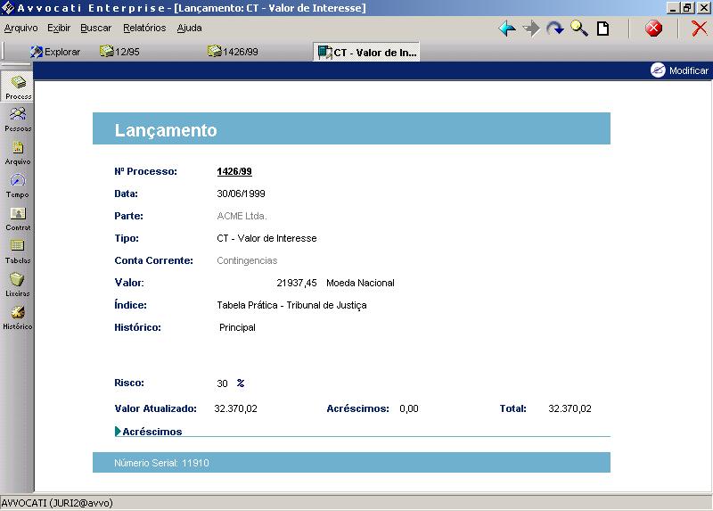Image resolution: width=713 pixels, height=511 pixels.
Task: Click the Principal histórico text
Action: tap(237, 327)
